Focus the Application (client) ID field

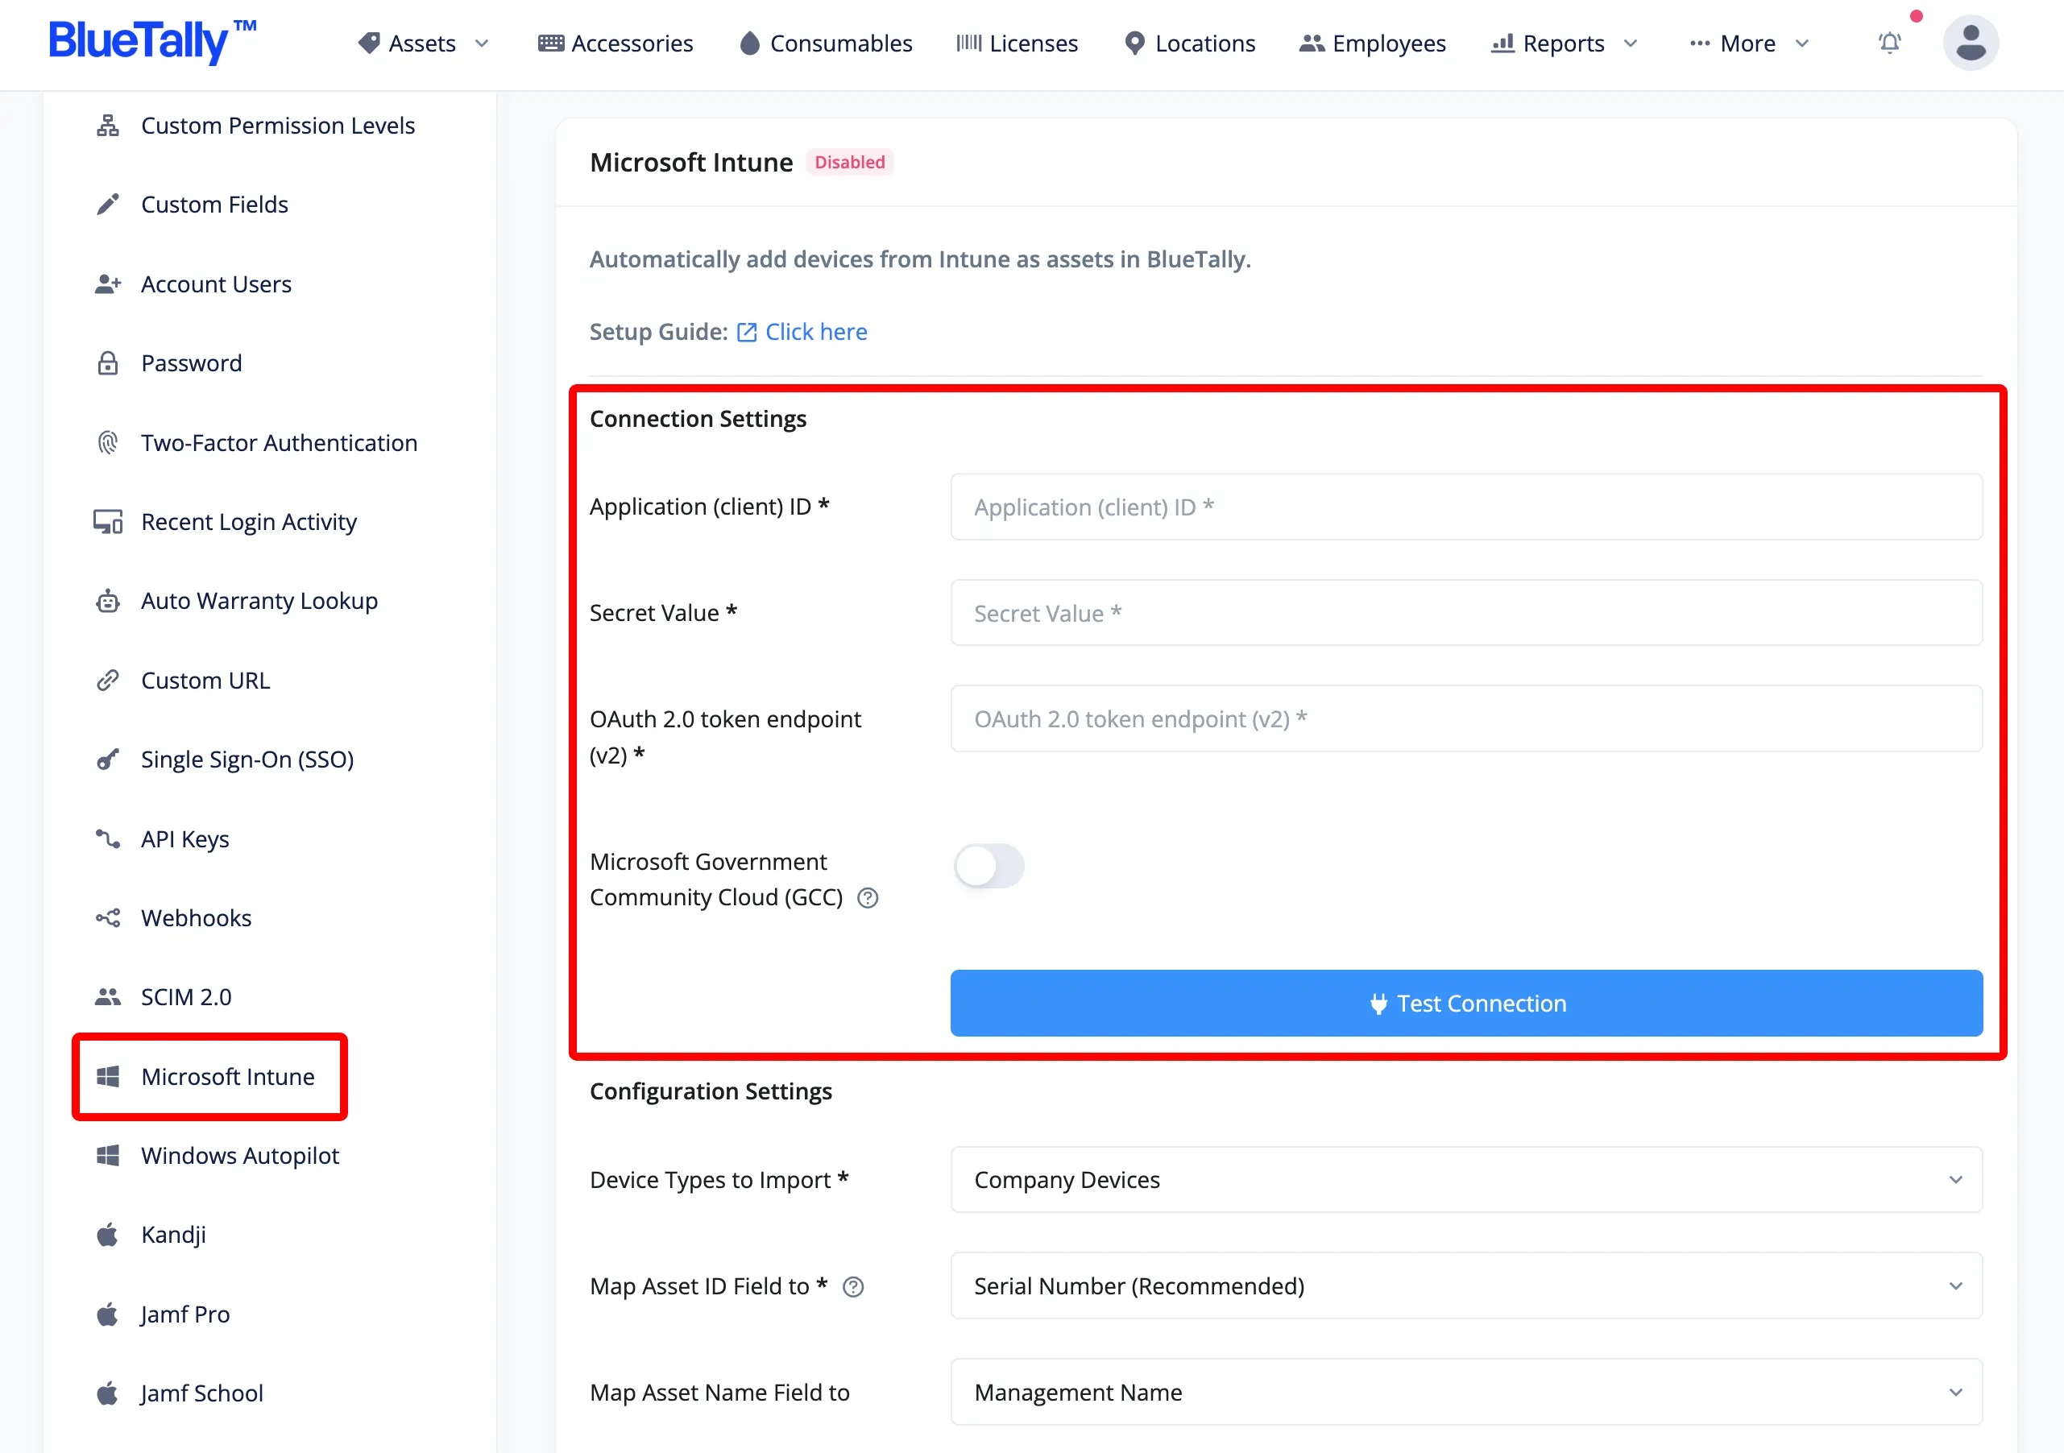click(1466, 507)
